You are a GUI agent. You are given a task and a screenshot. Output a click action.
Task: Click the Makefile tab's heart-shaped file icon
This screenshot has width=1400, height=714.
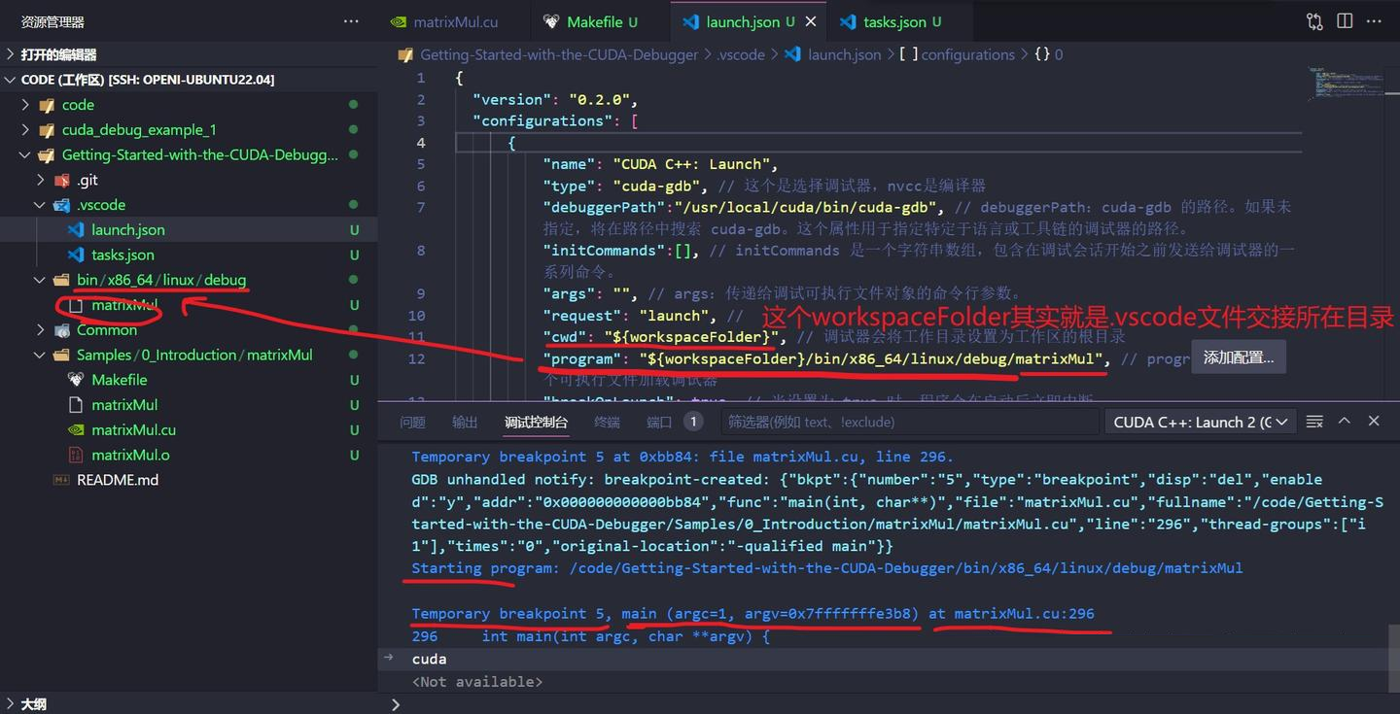point(551,21)
